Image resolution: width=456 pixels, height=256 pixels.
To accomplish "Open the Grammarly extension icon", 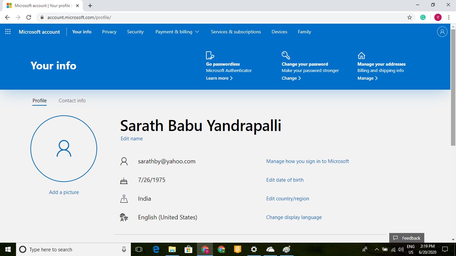I will 423,17.
